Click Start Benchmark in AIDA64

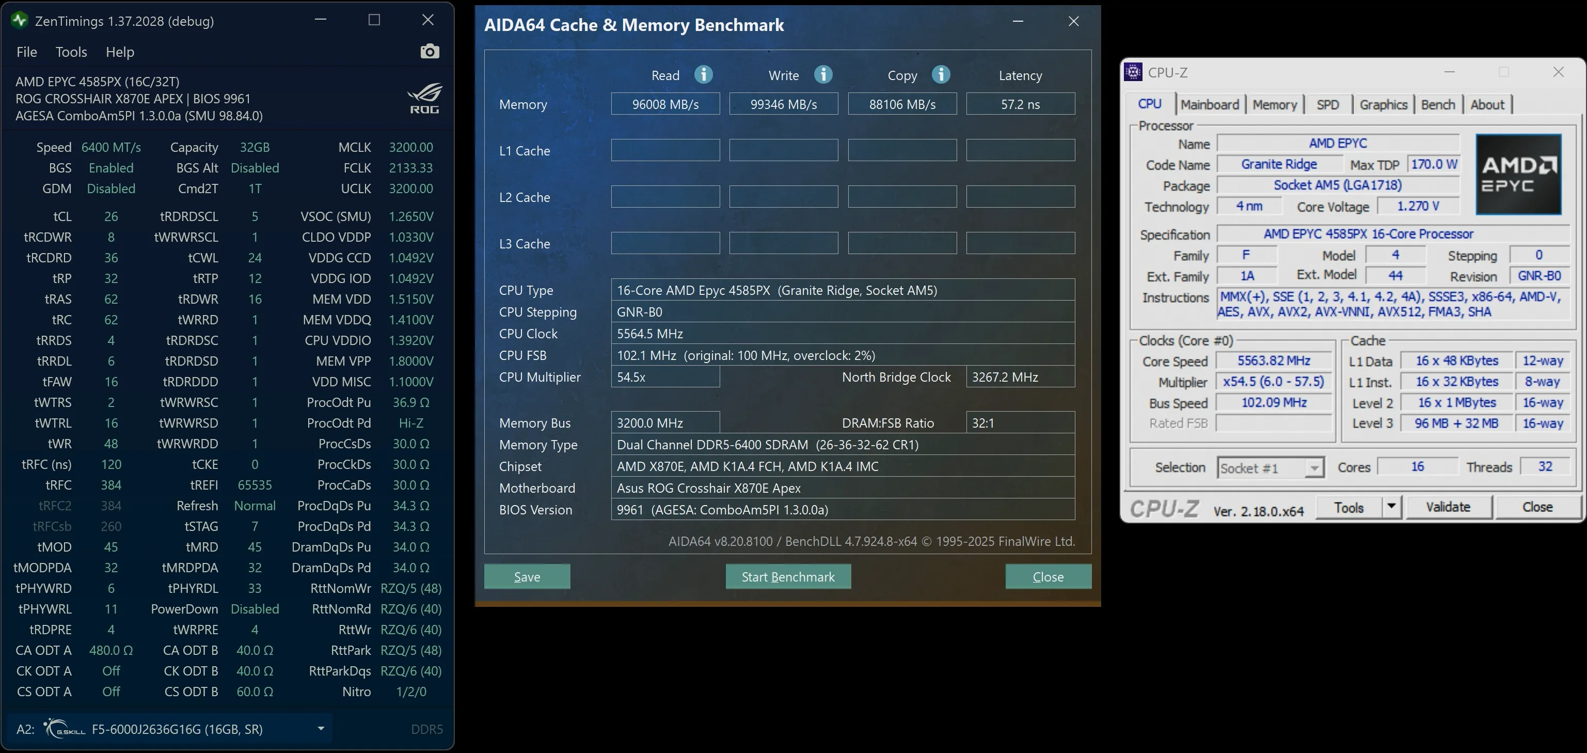point(788,576)
